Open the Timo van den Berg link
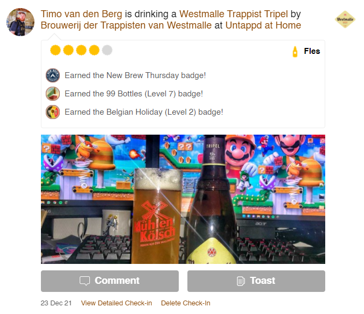 (x=81, y=14)
